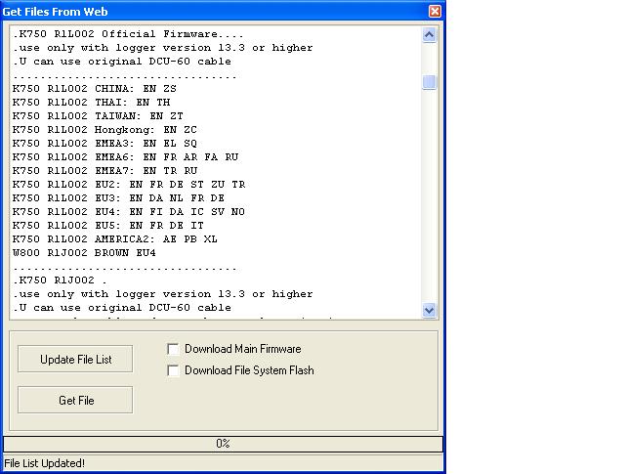Select the K750 R1L002 AMERICA2 entry
This screenshot has width=625, height=474.
click(115, 239)
